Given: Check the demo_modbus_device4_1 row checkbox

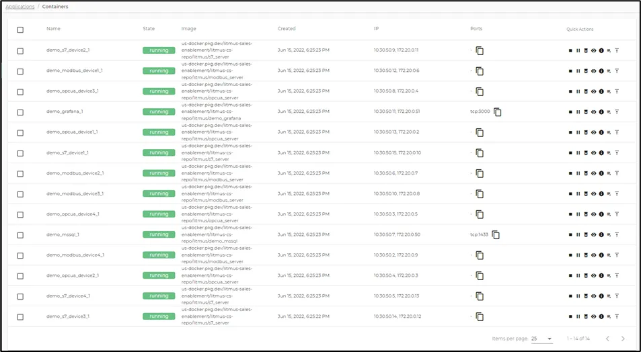Looking at the screenshot, I should coord(20,256).
